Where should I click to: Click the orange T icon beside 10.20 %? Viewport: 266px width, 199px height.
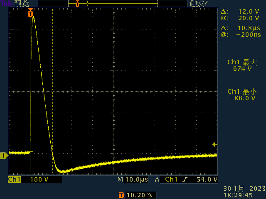121,194
